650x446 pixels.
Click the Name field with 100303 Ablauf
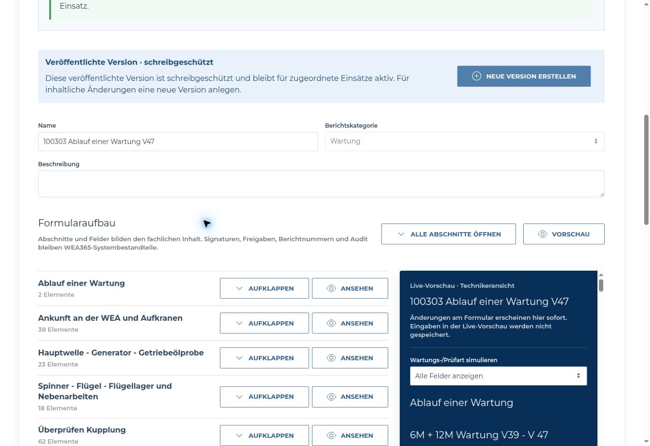[178, 142]
